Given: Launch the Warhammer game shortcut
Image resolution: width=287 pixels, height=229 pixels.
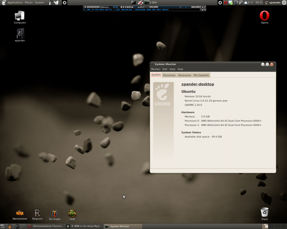Looking at the screenshot, I should pos(20,215).
